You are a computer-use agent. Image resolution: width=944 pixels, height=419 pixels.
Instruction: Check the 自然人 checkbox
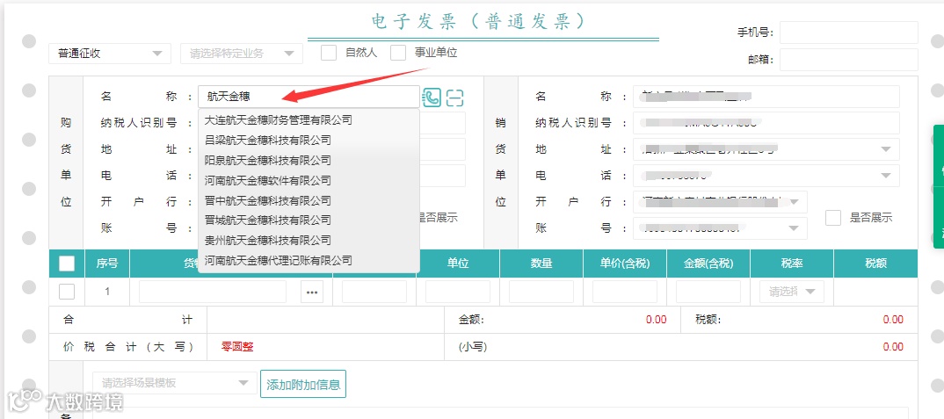(x=329, y=53)
